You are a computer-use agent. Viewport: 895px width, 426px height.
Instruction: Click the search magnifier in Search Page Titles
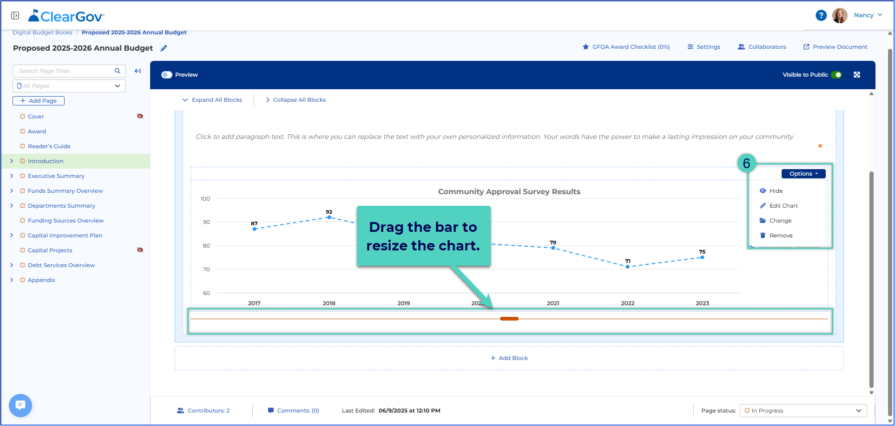point(118,71)
